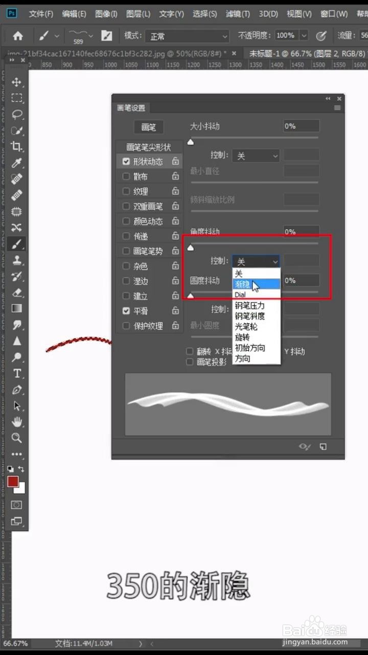368x655 pixels.
Task: Enable the 双重画笔 checkbox
Action: pyautogui.click(x=126, y=206)
